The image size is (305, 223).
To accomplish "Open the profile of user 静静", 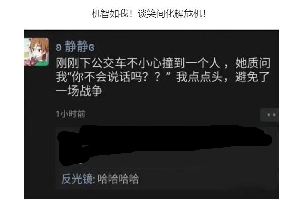I will (77, 47).
